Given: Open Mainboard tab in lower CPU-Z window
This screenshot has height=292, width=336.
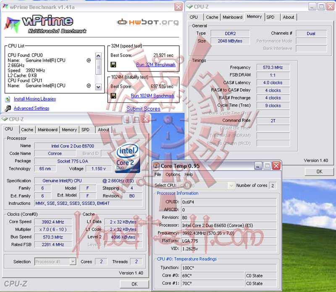Looking at the screenshot, I should pyautogui.click(x=47, y=130).
